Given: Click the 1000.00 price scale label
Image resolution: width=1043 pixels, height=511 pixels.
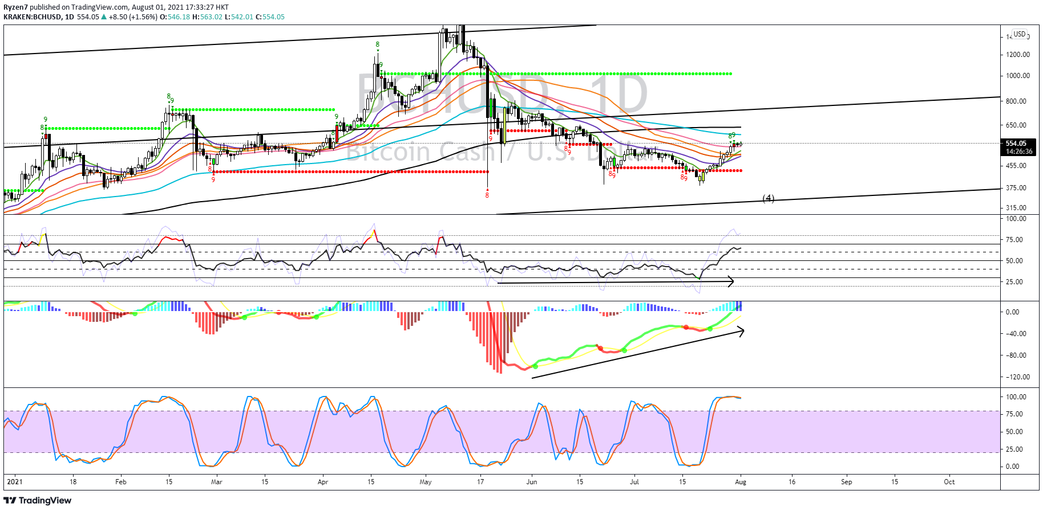Looking at the screenshot, I should click(x=1018, y=75).
